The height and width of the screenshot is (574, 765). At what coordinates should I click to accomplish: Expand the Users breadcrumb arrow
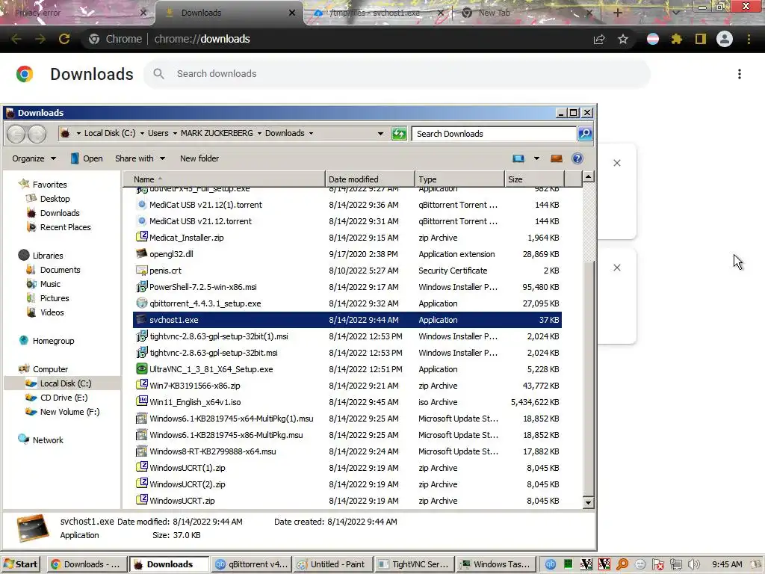point(175,133)
